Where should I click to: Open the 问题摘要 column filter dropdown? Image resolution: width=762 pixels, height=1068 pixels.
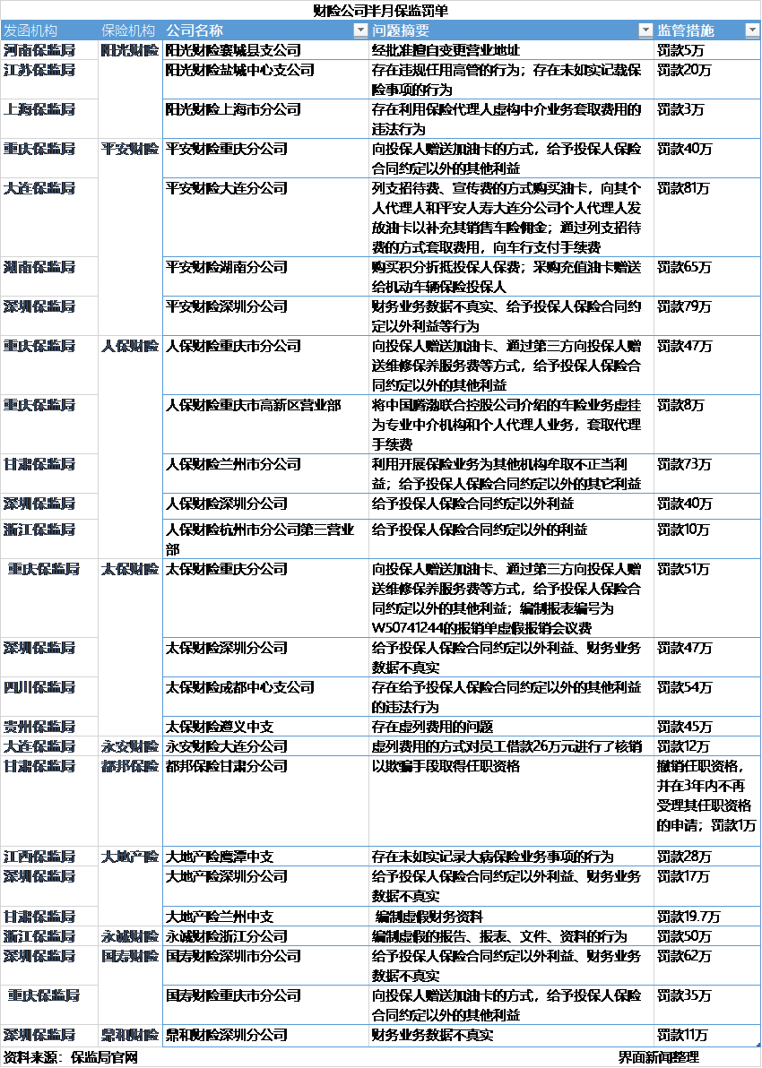pyautogui.click(x=645, y=30)
